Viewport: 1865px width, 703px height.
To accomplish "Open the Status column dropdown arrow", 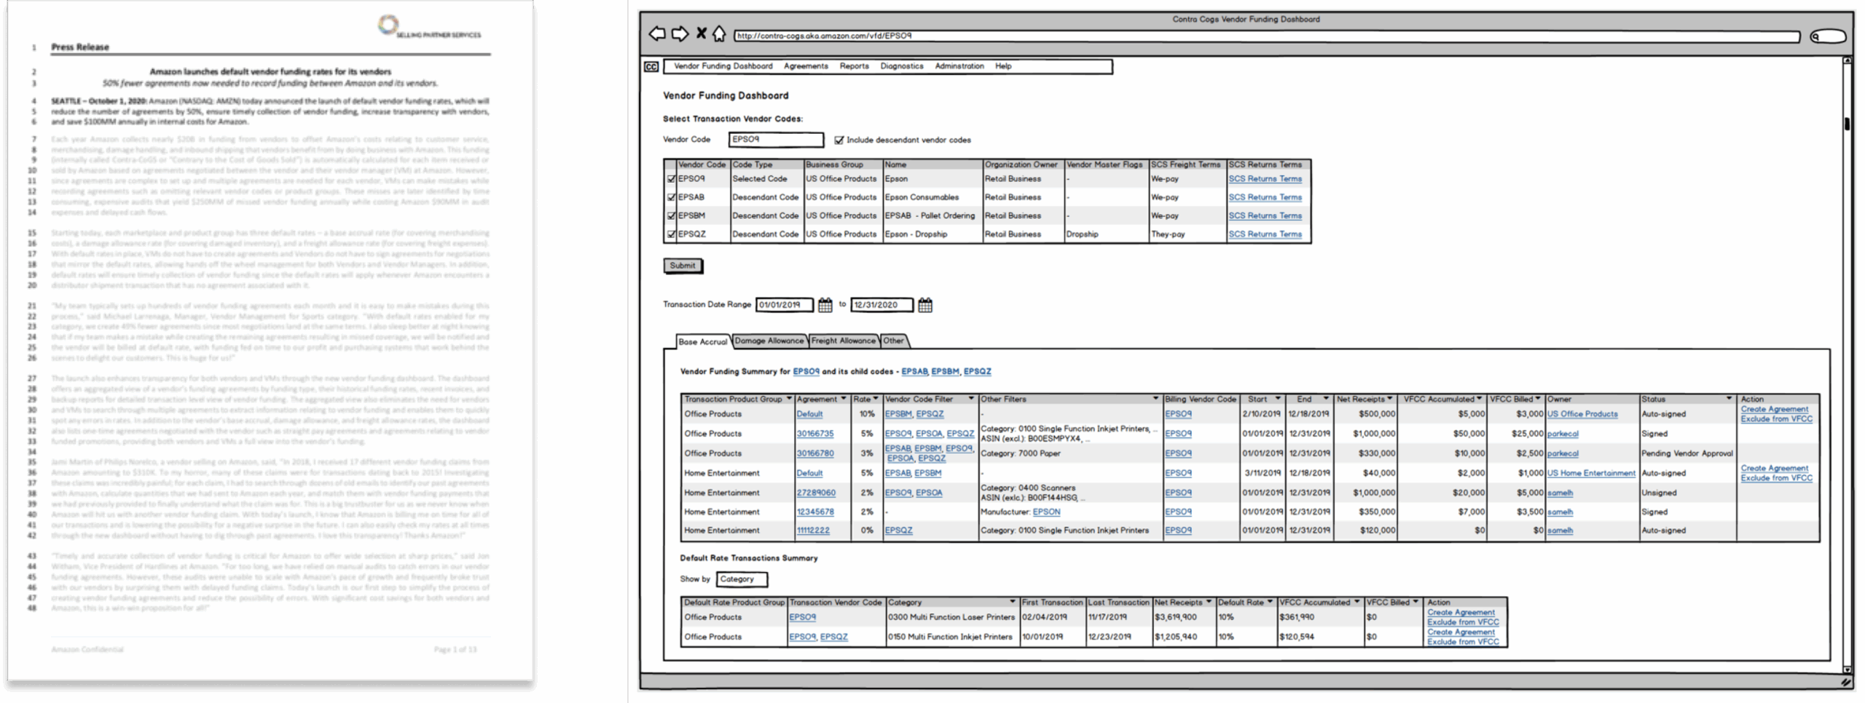I will click(1728, 399).
